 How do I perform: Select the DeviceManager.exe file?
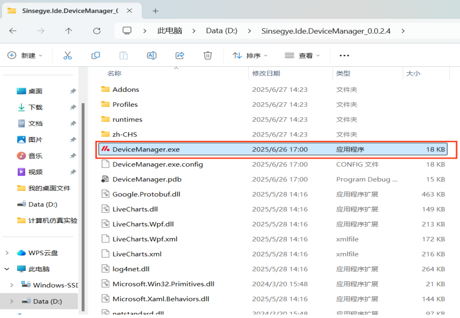[146, 149]
